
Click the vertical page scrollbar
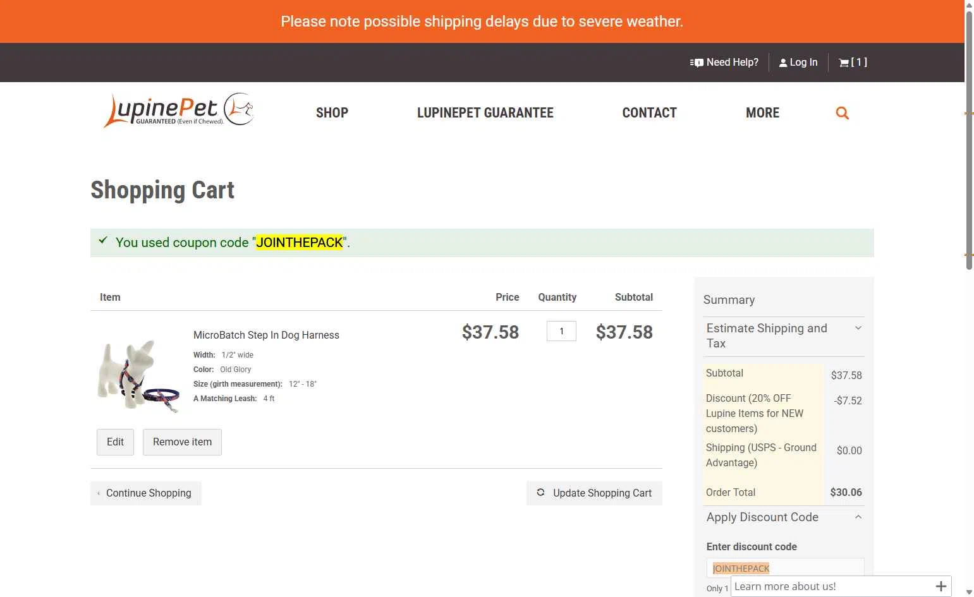(x=969, y=141)
